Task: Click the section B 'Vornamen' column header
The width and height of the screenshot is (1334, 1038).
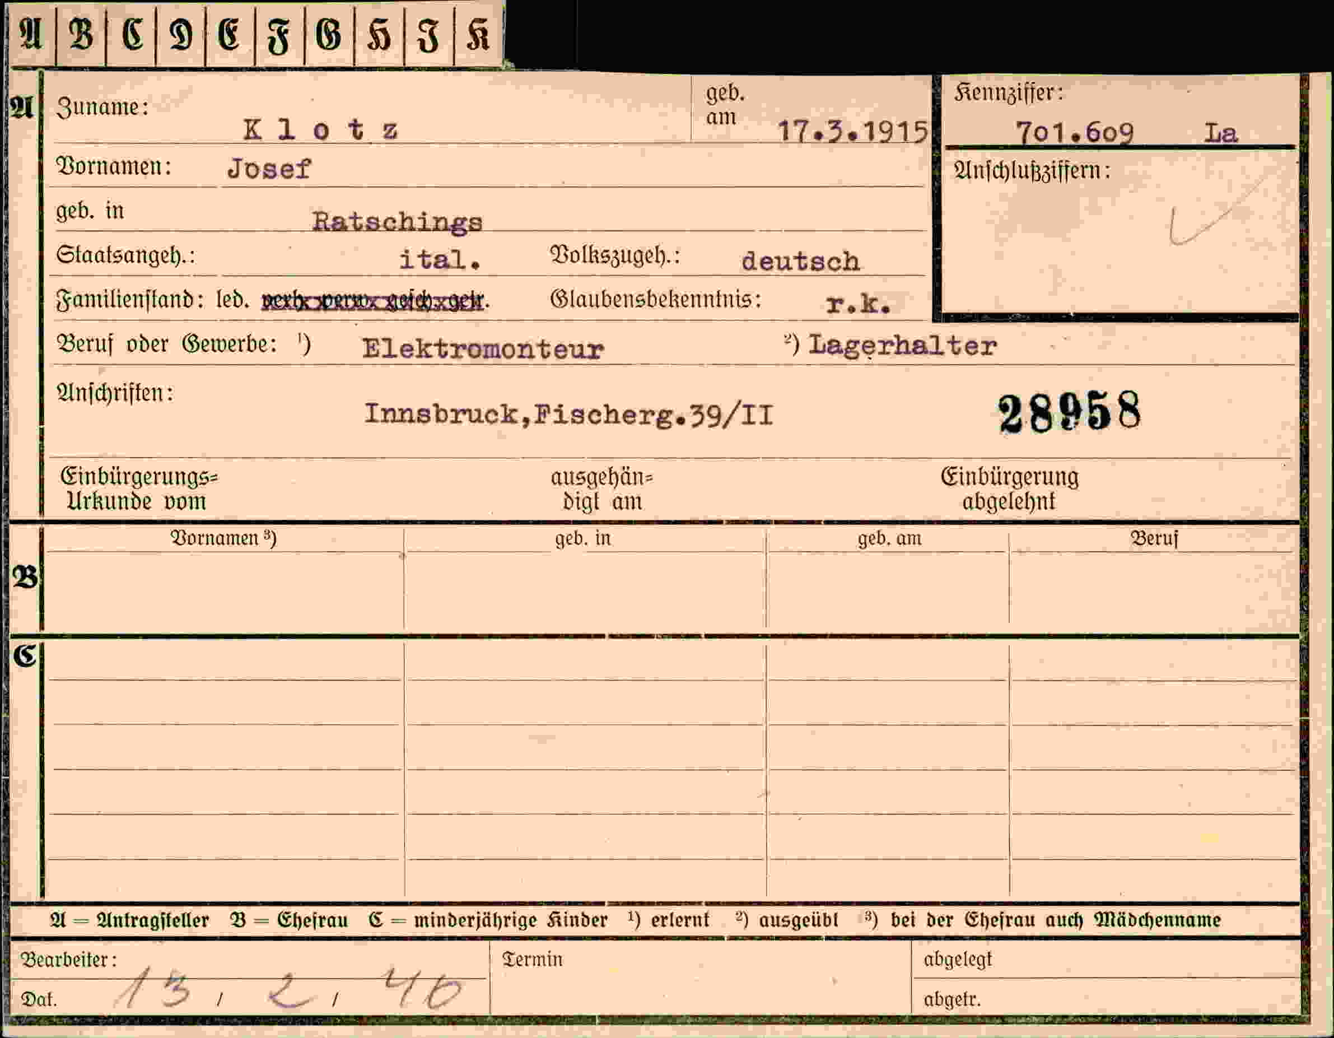Action: [x=223, y=538]
